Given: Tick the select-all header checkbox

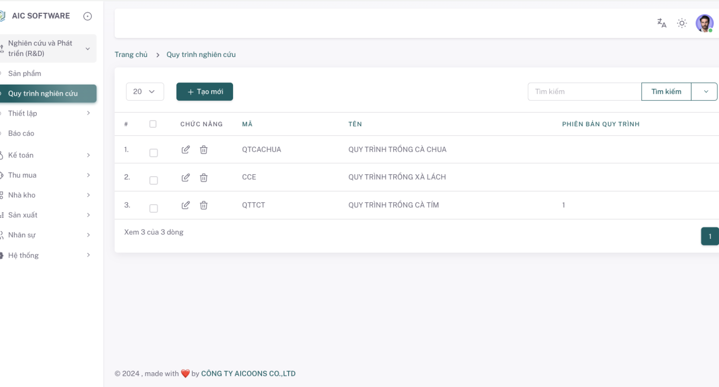Looking at the screenshot, I should click(153, 124).
